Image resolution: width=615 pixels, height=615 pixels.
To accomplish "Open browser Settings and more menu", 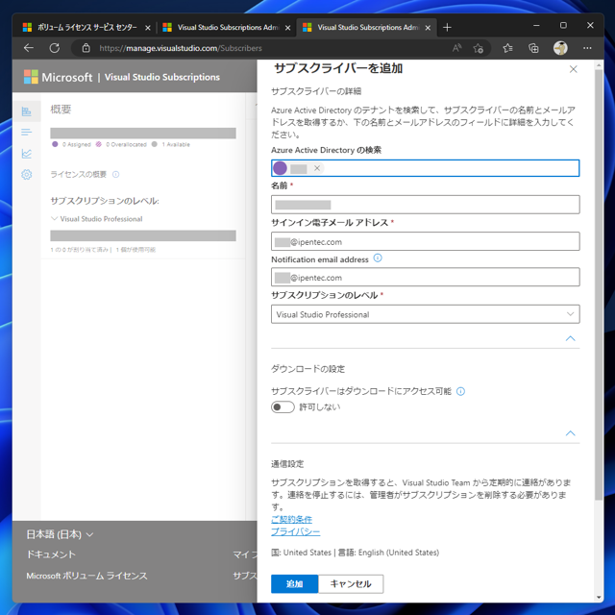I will (587, 48).
